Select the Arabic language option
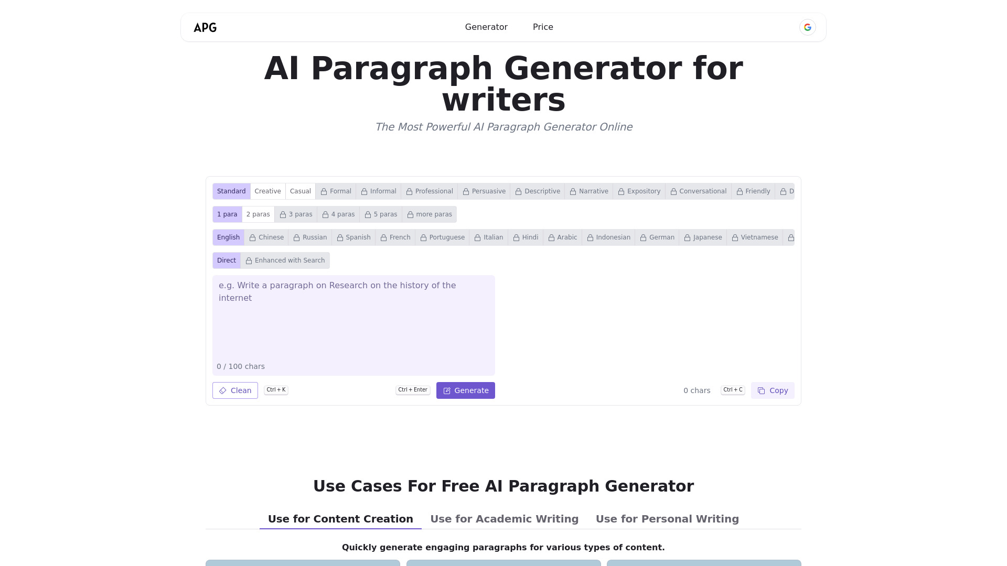Screen dimensions: 1007x566 (x=562, y=237)
